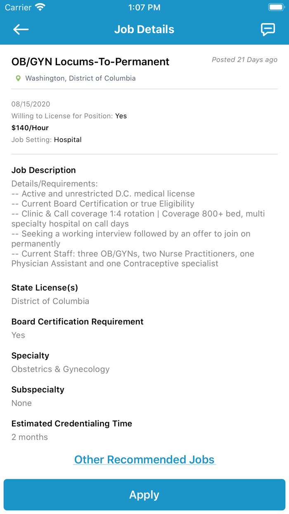Tap the Subspecialty section heading
289x514 pixels.
coord(38,389)
